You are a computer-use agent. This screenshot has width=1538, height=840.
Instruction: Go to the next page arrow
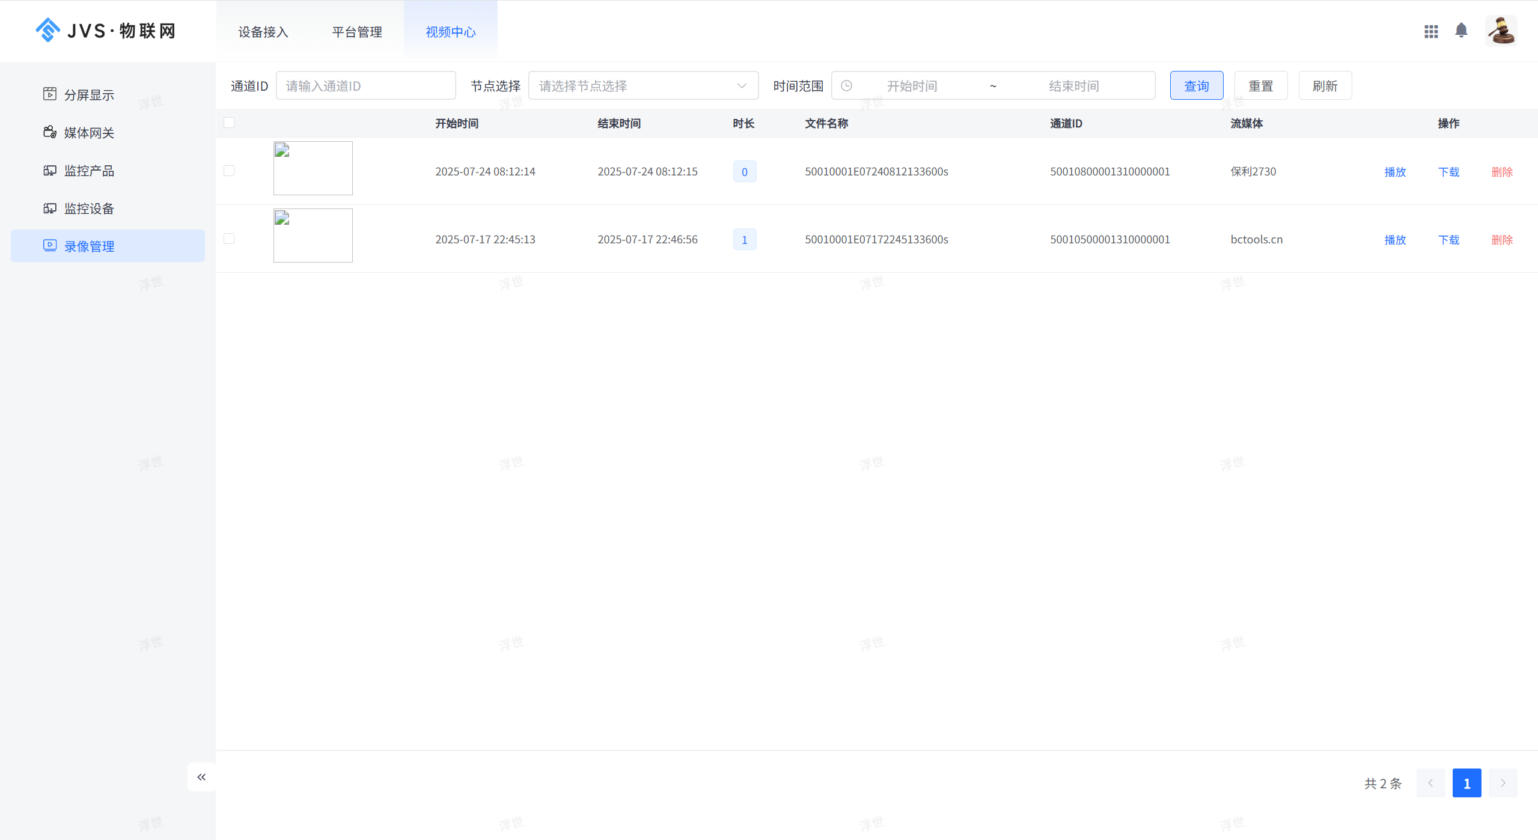pos(1503,783)
